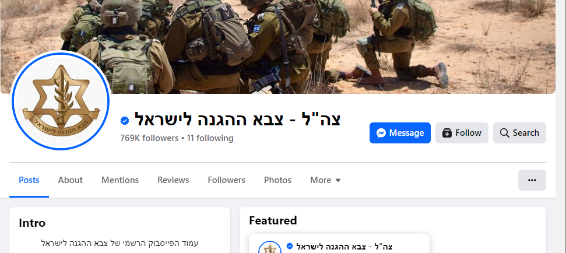The image size is (566, 253).
Task: Go to the Reviews tab
Action: 173,180
